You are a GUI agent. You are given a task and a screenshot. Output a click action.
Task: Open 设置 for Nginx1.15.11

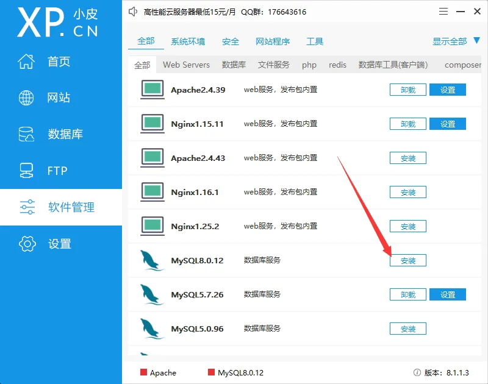pos(447,124)
